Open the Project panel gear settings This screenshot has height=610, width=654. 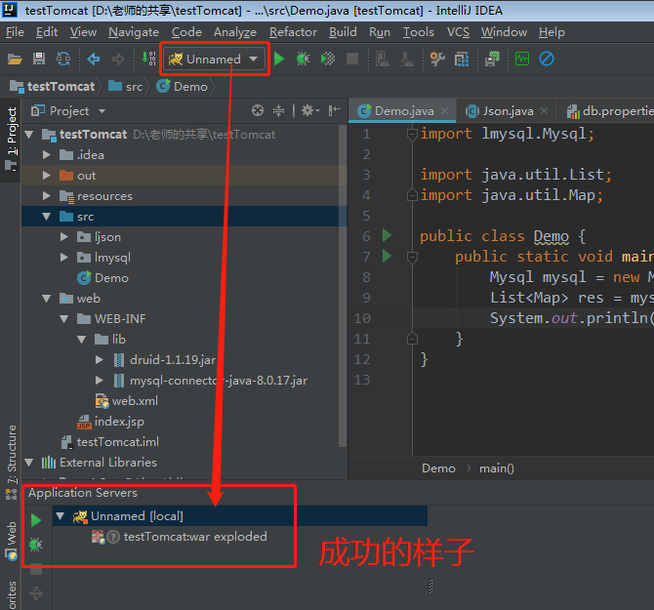[309, 110]
